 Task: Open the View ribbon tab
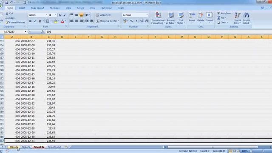93,8
